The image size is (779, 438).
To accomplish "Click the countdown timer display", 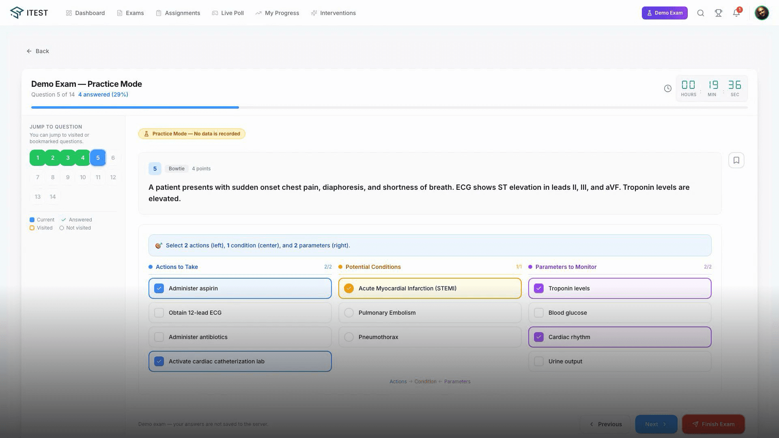I will pyautogui.click(x=711, y=88).
